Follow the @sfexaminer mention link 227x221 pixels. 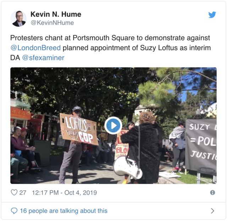43,58
